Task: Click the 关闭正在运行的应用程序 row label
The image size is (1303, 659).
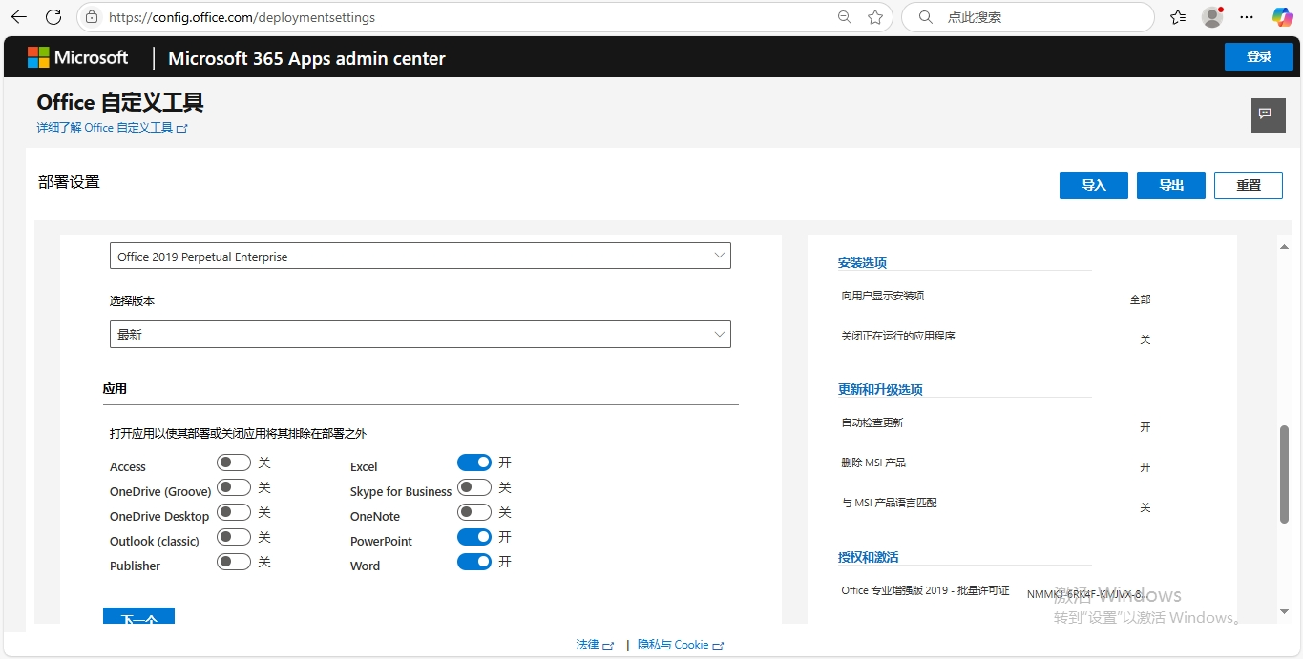Action: (x=897, y=336)
